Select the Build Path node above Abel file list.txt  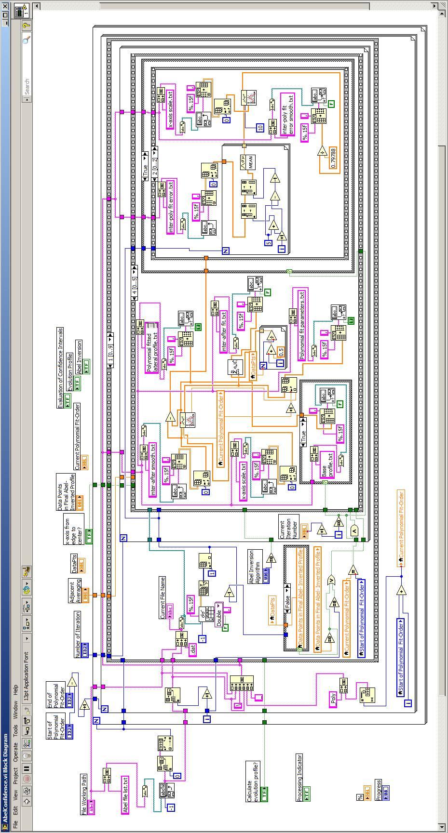coord(106,776)
